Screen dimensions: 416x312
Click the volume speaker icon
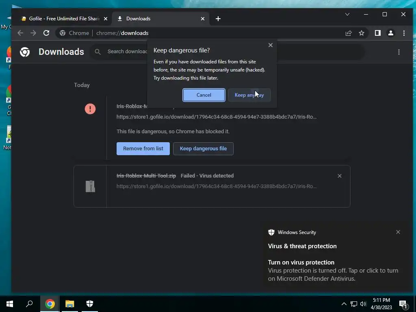(x=363, y=304)
